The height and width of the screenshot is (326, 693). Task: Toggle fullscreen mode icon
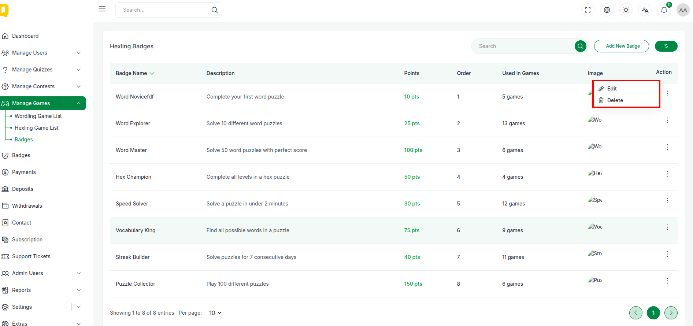(588, 10)
